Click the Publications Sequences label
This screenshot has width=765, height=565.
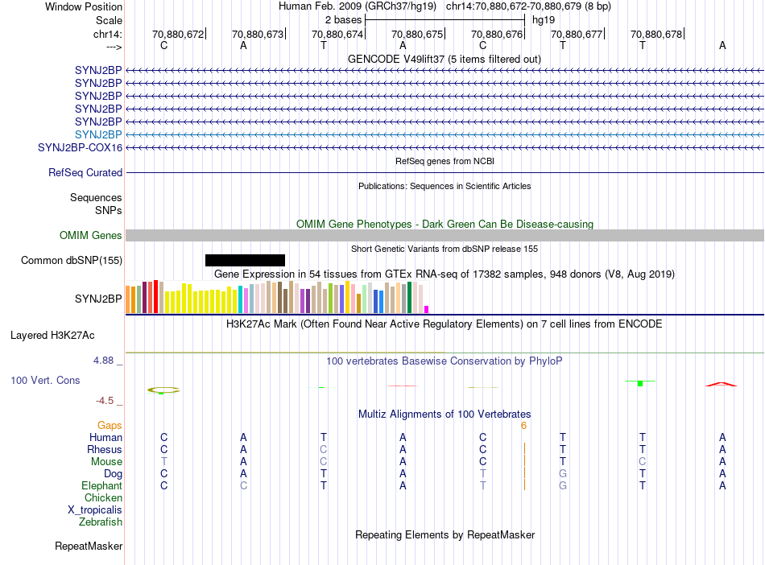[x=96, y=197]
